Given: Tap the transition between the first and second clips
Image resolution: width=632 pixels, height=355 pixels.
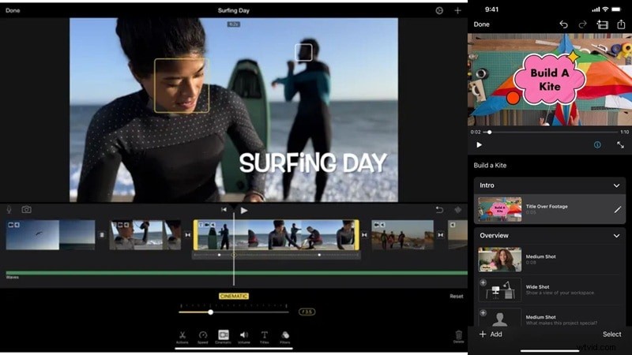Looking at the screenshot, I should point(102,235).
